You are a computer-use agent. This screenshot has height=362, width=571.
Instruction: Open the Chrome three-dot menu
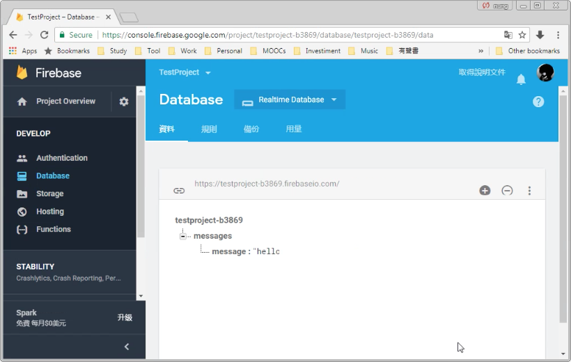point(558,35)
